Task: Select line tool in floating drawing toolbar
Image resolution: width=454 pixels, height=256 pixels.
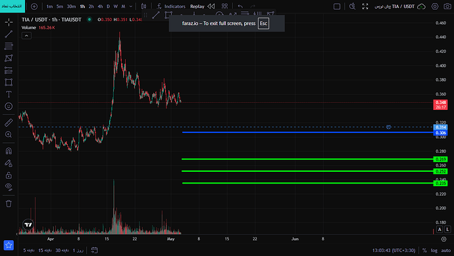Action: pos(156,15)
